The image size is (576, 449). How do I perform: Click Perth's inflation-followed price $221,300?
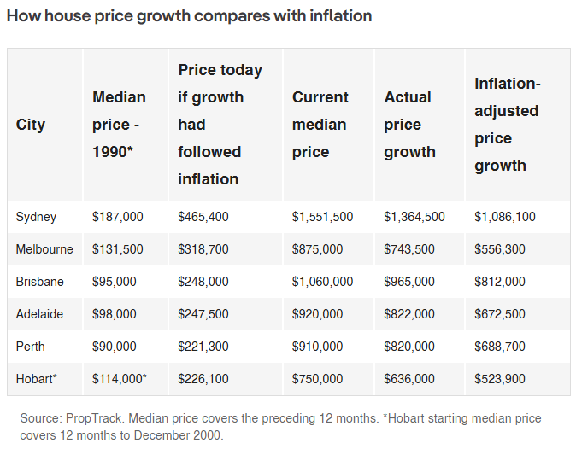[203, 347]
